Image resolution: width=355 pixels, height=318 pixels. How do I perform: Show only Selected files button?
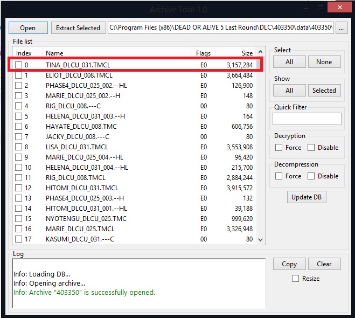324,91
